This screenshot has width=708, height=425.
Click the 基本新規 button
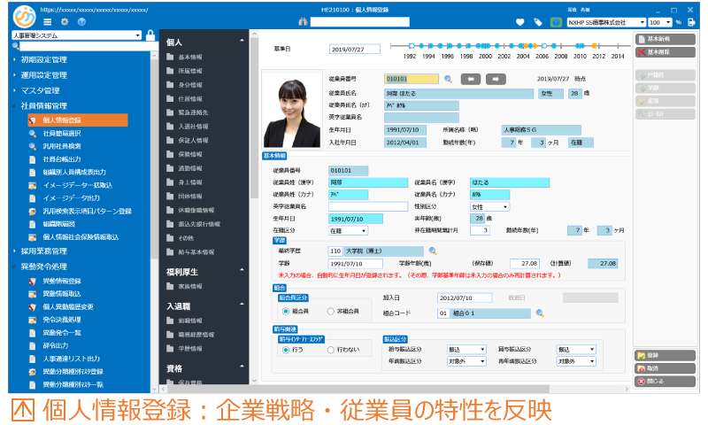[664, 39]
